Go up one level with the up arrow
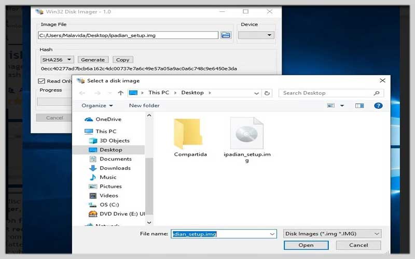415x259 pixels. coord(121,93)
